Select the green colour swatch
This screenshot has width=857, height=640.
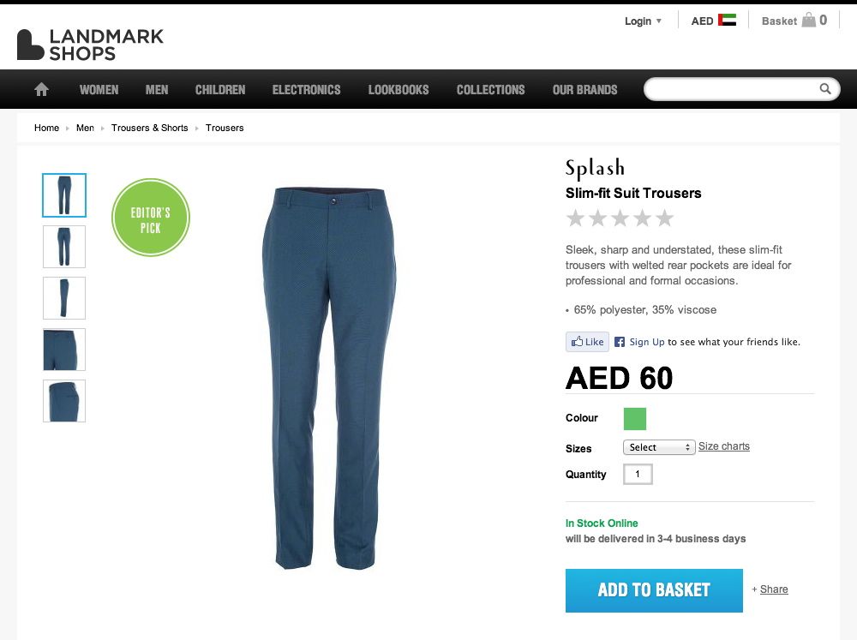tap(634, 419)
